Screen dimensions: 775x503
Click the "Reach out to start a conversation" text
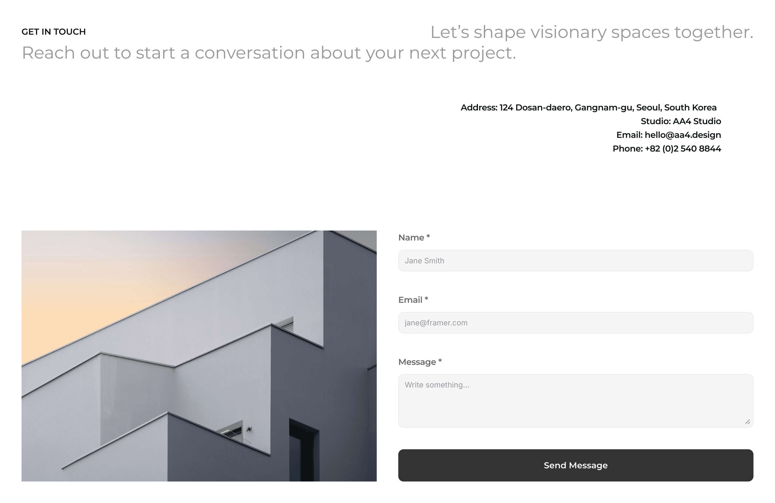[269, 53]
